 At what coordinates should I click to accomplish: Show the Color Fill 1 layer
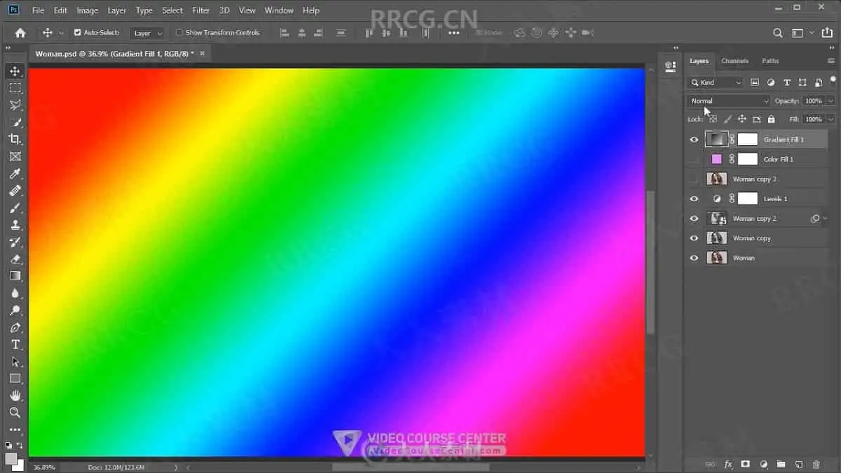[694, 159]
